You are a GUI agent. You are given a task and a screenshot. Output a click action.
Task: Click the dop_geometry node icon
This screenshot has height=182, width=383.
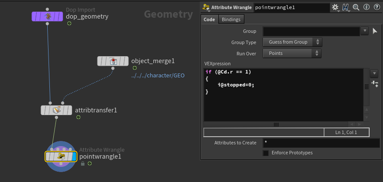pos(48,16)
